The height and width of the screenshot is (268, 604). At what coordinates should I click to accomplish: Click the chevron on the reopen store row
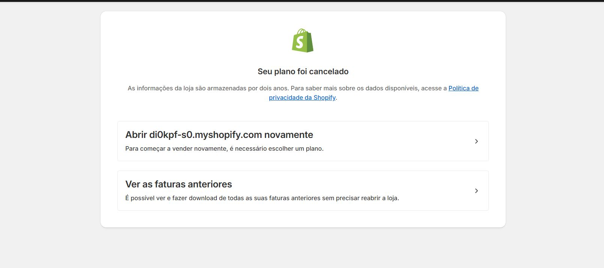click(x=476, y=141)
